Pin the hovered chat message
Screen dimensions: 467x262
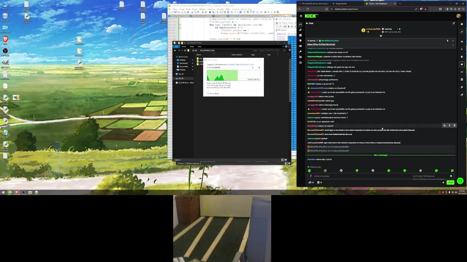449,126
